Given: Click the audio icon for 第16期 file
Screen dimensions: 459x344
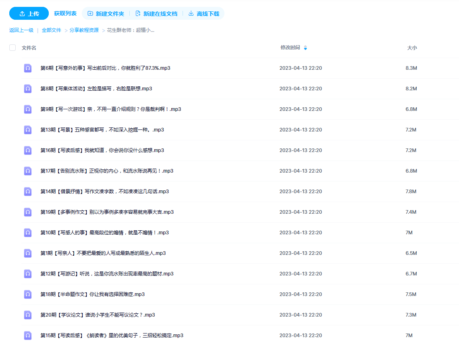Looking at the screenshot, I should pos(28,150).
